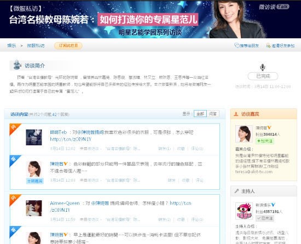Click the blue 答 badge on the bottom answer
Image resolution: width=301 pixels, height=244 pixels.
pos(14,230)
